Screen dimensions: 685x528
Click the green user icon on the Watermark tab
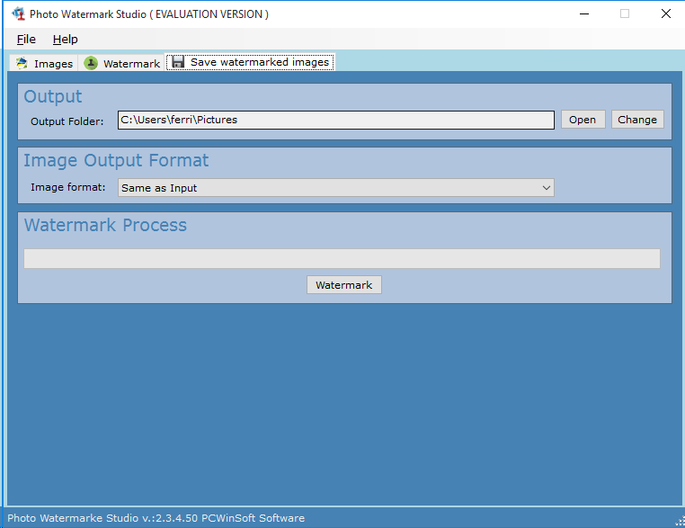pyautogui.click(x=91, y=64)
